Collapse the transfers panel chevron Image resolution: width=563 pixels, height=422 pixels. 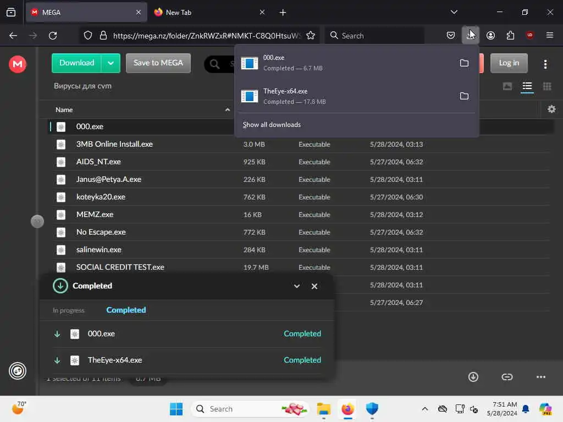tap(296, 286)
